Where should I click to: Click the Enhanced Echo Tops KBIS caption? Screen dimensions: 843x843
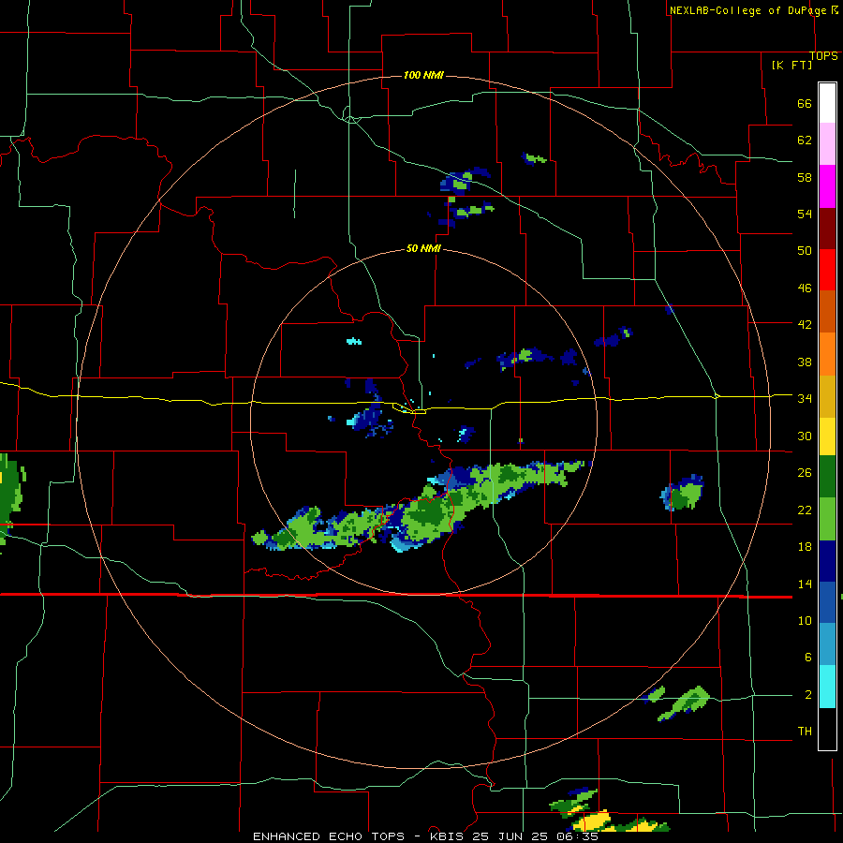pyautogui.click(x=425, y=836)
